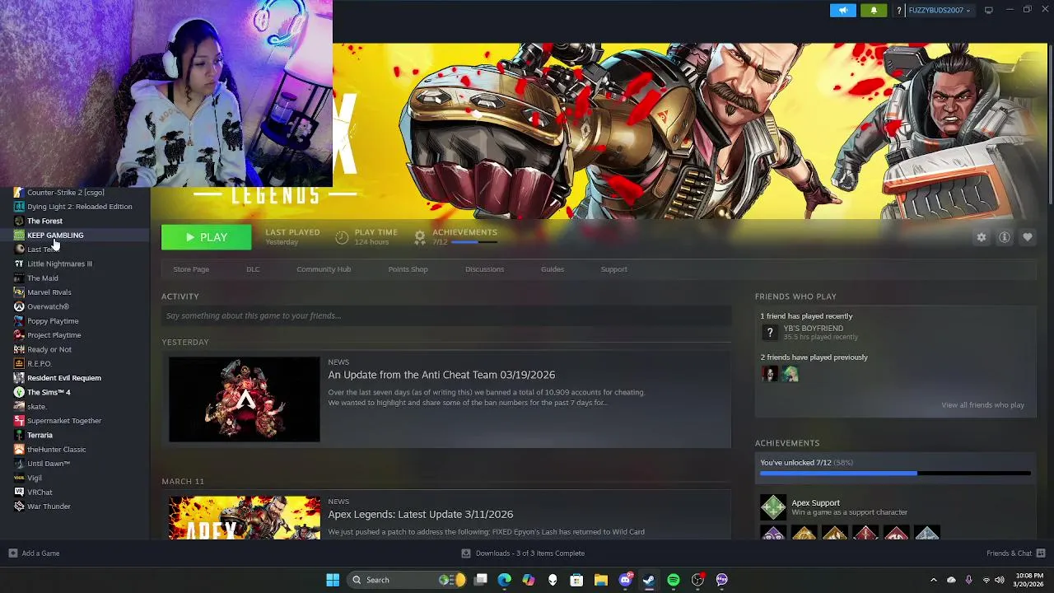
Task: Open the Store Page tab
Action: 191,269
